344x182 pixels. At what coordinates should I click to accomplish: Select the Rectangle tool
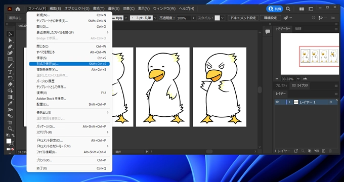click(x=10, y=59)
